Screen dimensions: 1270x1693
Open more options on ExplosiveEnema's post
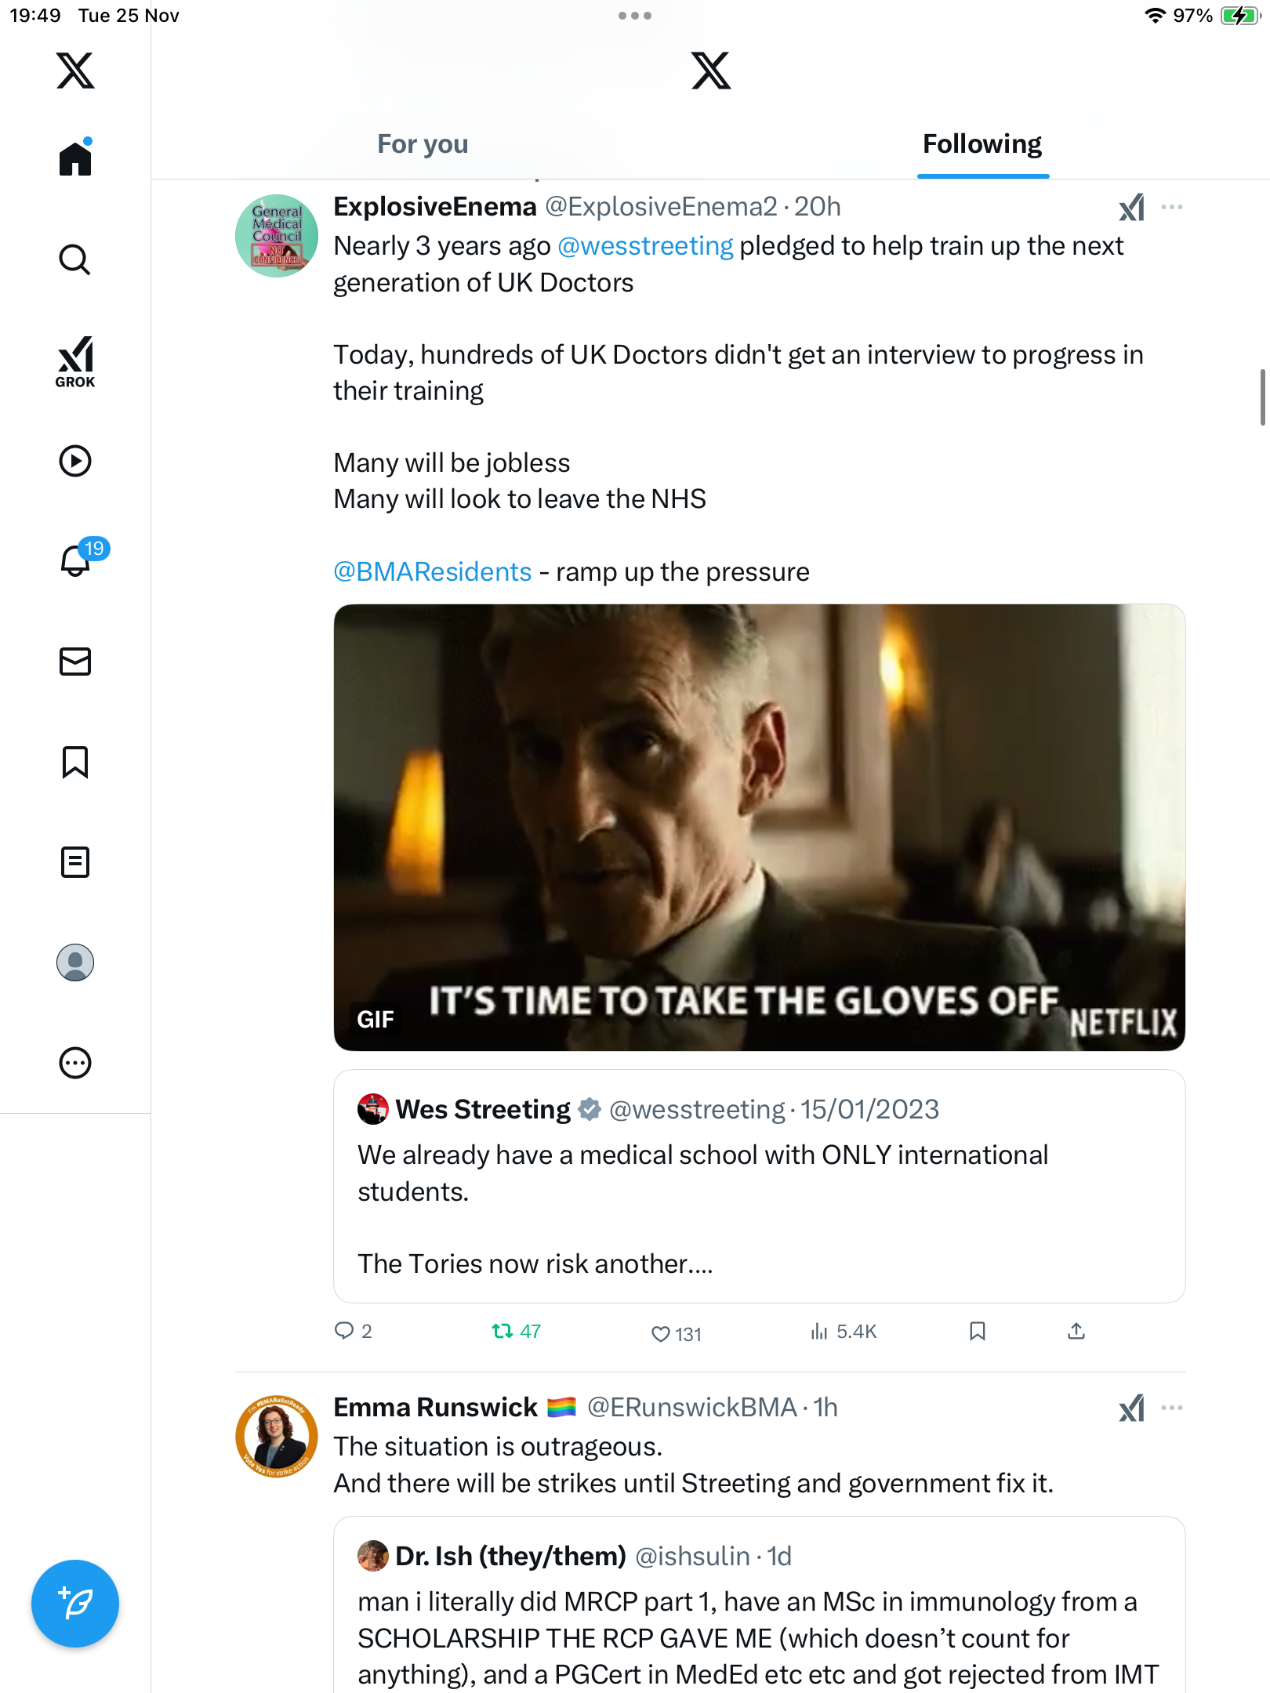click(x=1172, y=207)
